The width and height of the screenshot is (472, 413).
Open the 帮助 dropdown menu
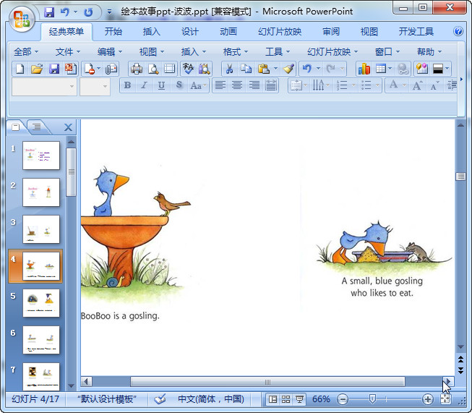pyautogui.click(x=429, y=52)
